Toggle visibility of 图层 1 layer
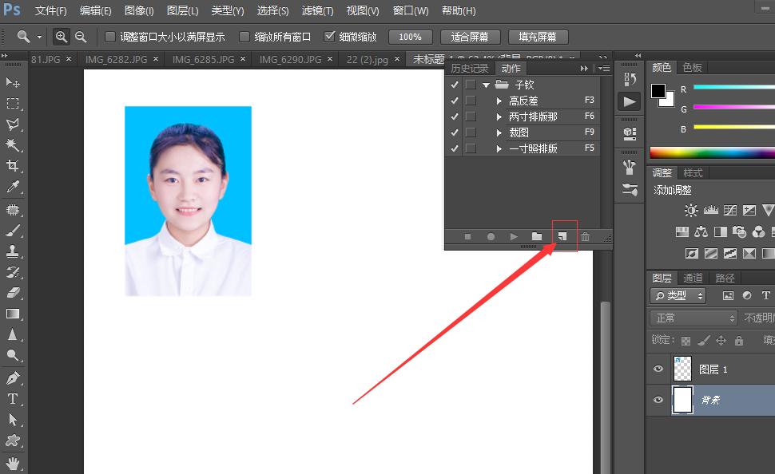The image size is (775, 474). coord(657,369)
